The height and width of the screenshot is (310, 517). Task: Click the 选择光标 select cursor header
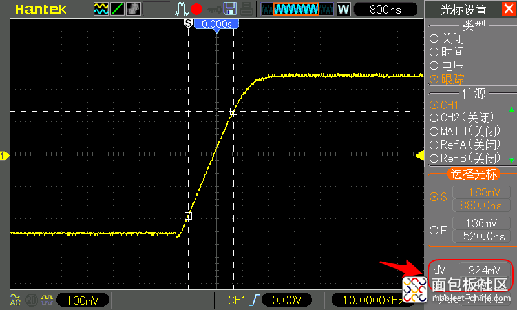tap(474, 174)
